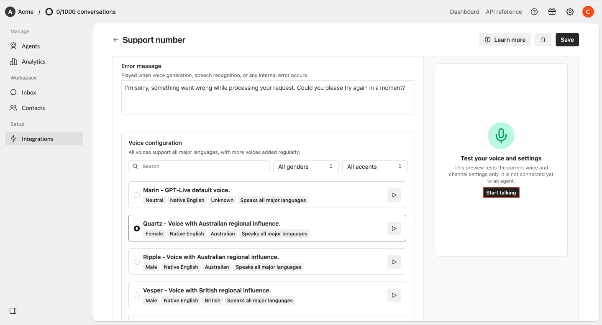602x325 pixels.
Task: Open the Acme workspace switcher
Action: (x=20, y=12)
